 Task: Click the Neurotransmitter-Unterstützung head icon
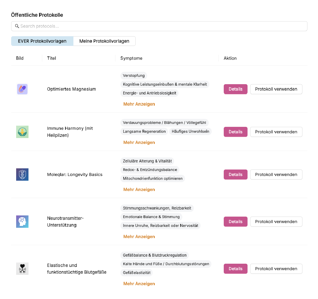click(x=22, y=222)
